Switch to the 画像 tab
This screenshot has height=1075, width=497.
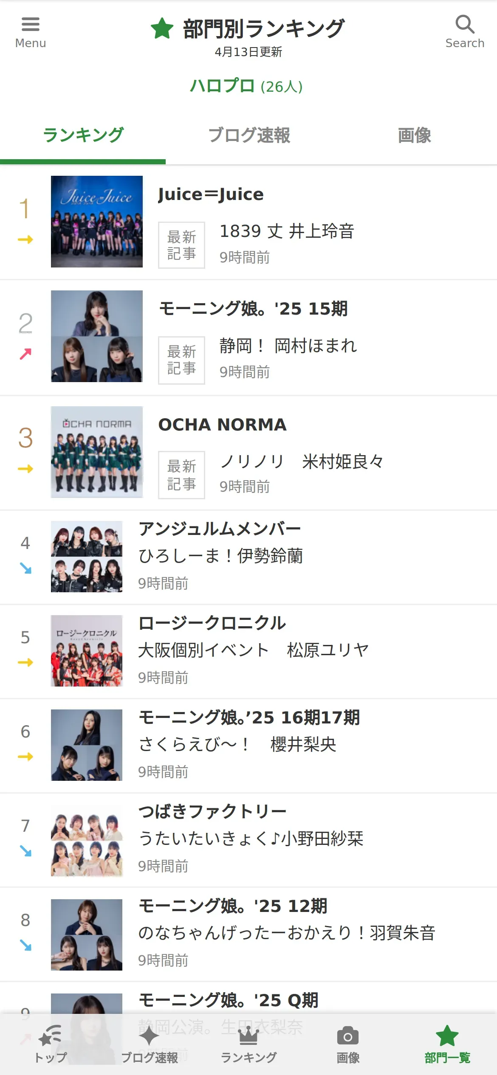coord(414,135)
